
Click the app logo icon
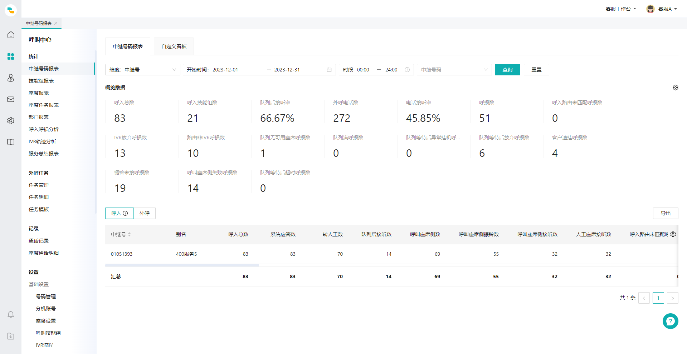coord(11,10)
